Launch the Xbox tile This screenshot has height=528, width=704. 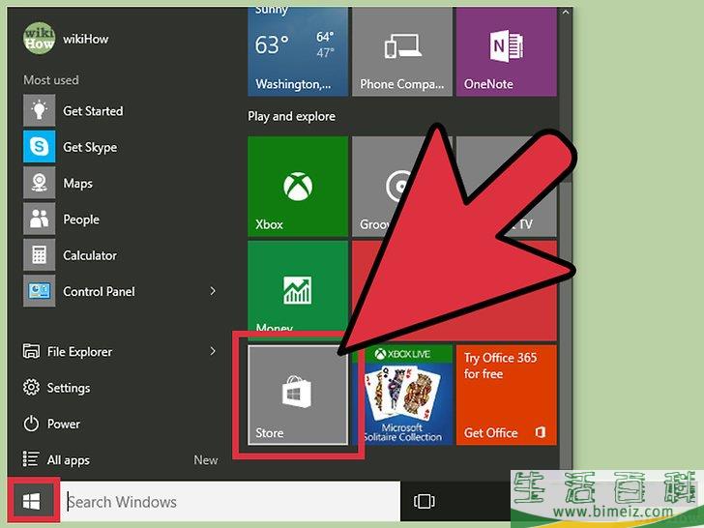(298, 187)
